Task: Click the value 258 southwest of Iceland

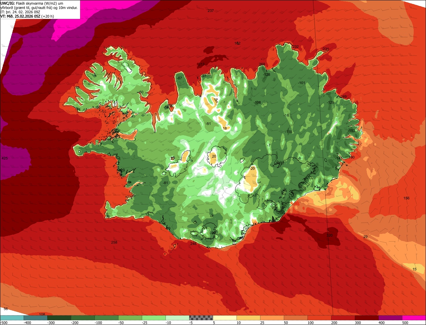Action: [x=114, y=242]
